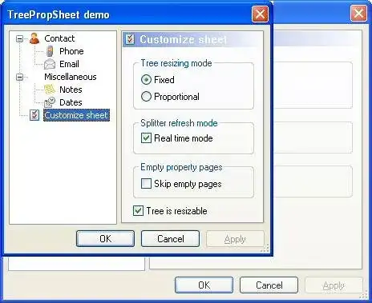Click Apply in TreePropSheet demo dialog
The image size is (372, 303).
pyautogui.click(x=235, y=239)
